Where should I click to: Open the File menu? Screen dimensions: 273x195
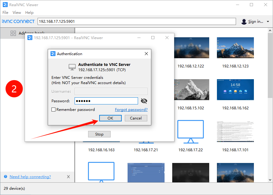(6, 13)
